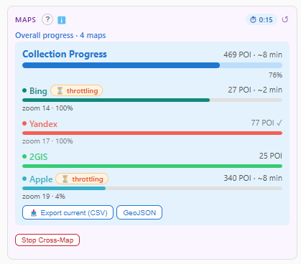Click 'zoom 19 · 4%' under Apple
The image size is (301, 264).
tap(44, 197)
